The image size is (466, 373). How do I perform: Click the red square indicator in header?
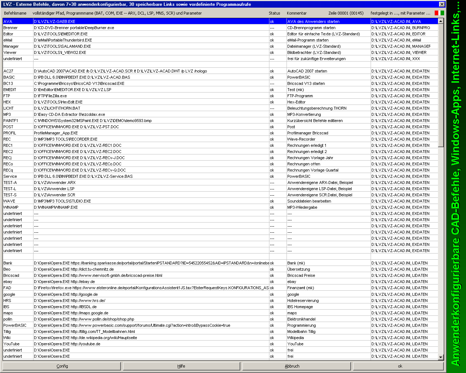(437, 13)
